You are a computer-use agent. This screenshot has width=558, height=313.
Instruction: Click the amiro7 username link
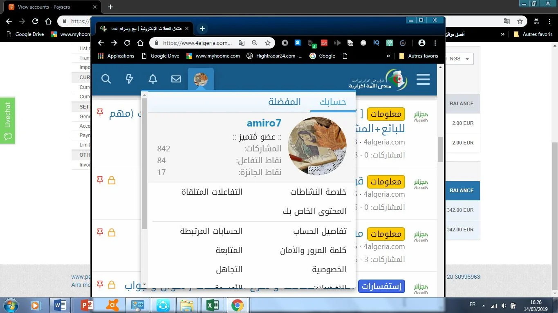click(264, 123)
